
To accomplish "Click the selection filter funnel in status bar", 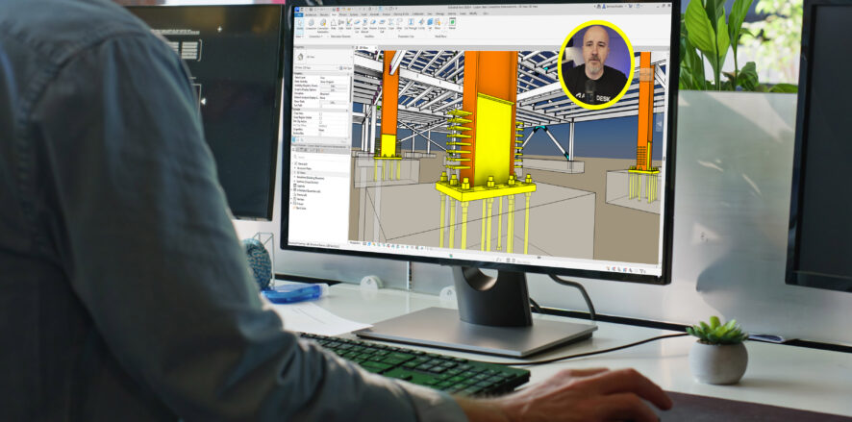I will point(642,271).
